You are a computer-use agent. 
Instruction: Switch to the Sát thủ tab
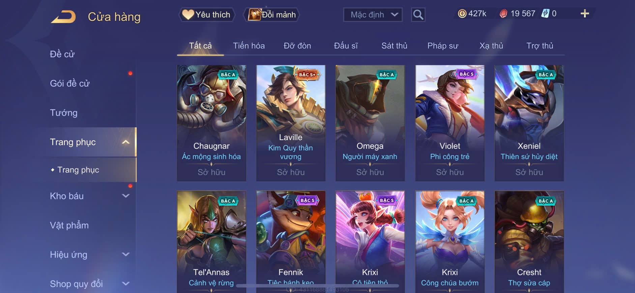394,45
